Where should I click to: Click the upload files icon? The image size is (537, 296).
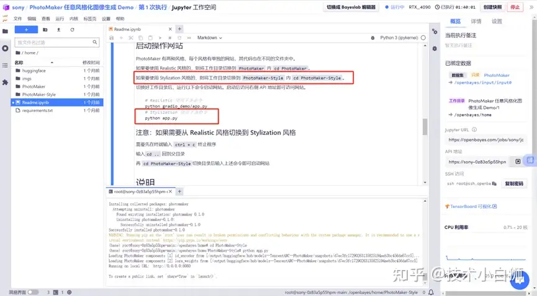click(x=58, y=30)
